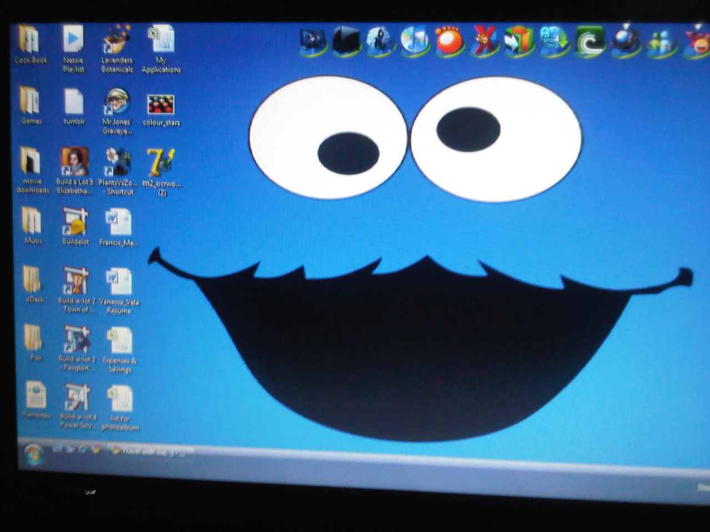Click the Ares dock icon
This screenshot has height=532, width=710.
click(554, 40)
